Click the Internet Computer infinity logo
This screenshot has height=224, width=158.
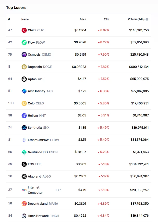click(x=24, y=190)
